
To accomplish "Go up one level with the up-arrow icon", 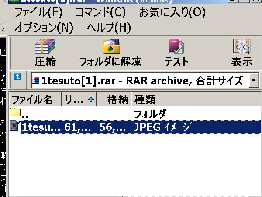I will 17,77.
